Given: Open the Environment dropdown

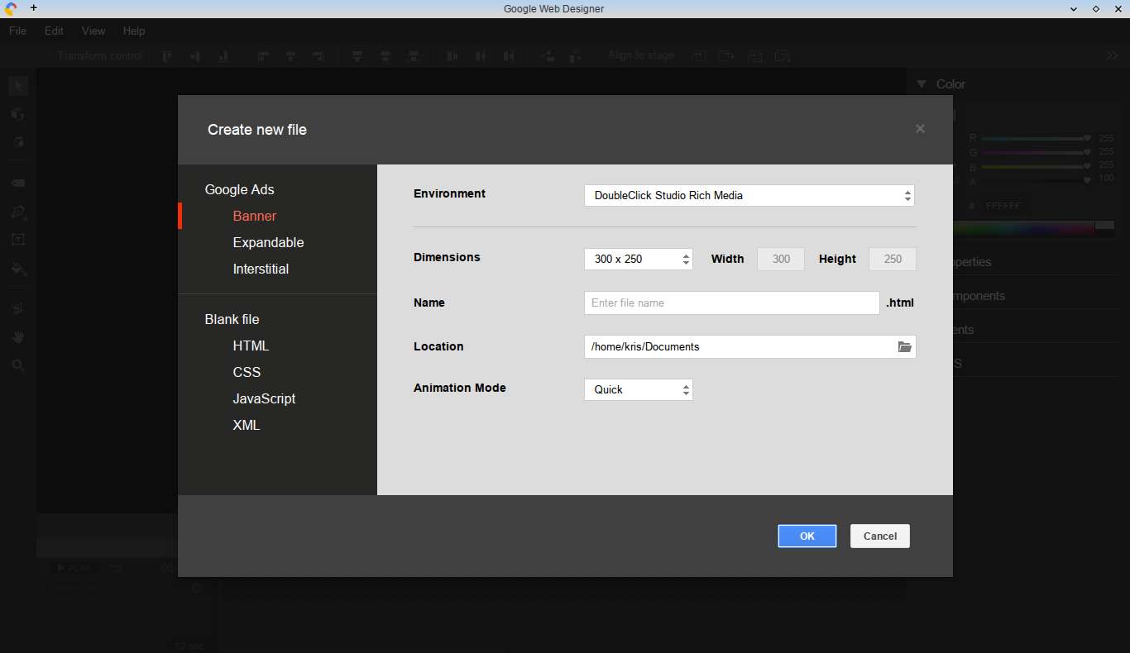Looking at the screenshot, I should tap(749, 196).
